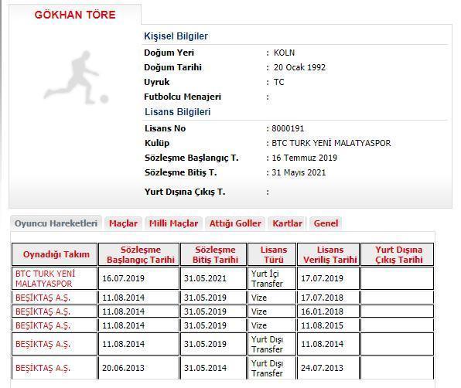Click the Yurt Dışına Çıkış T. label

[185, 192]
